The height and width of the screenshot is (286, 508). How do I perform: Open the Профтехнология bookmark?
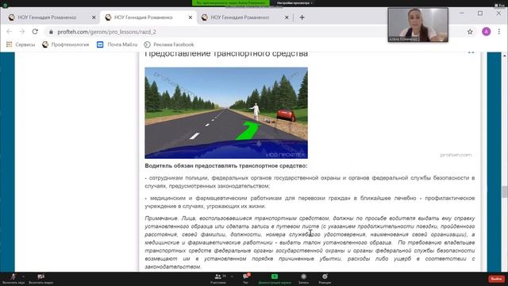pos(65,44)
